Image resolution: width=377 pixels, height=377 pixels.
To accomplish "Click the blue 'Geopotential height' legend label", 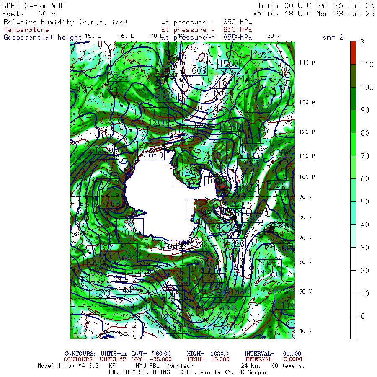I will (43, 37).
